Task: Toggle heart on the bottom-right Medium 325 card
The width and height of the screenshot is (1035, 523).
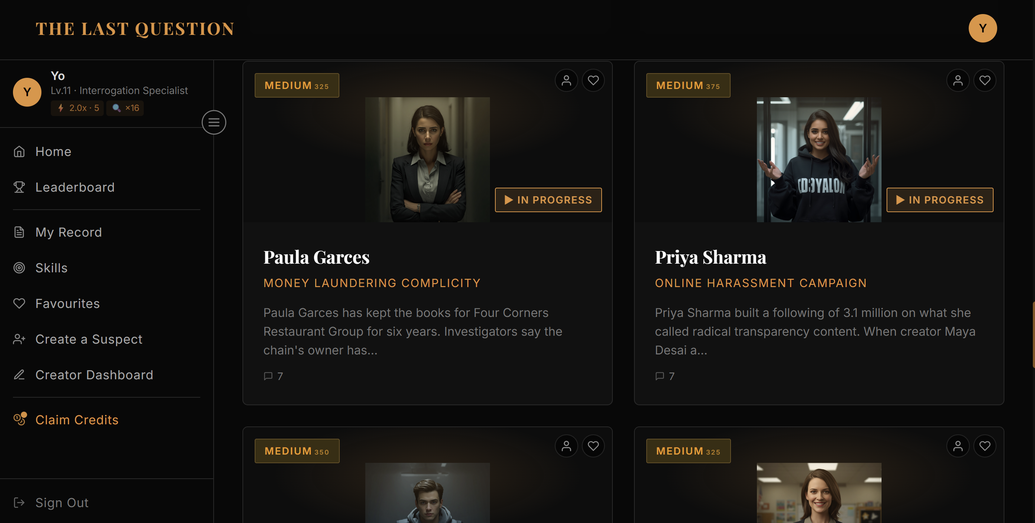Action: pos(985,446)
